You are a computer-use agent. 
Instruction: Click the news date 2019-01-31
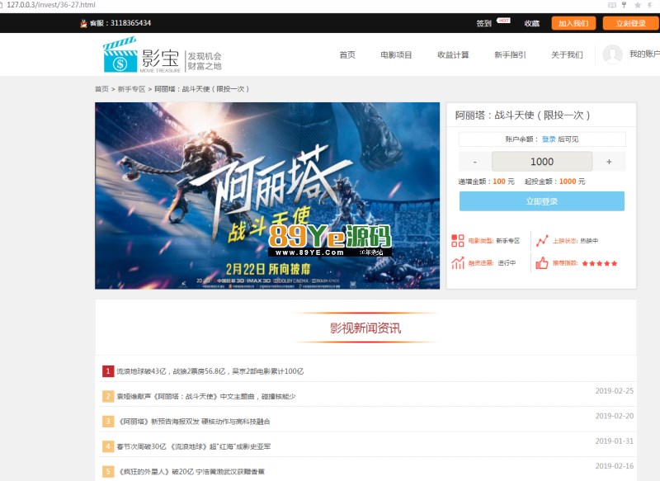click(x=614, y=441)
